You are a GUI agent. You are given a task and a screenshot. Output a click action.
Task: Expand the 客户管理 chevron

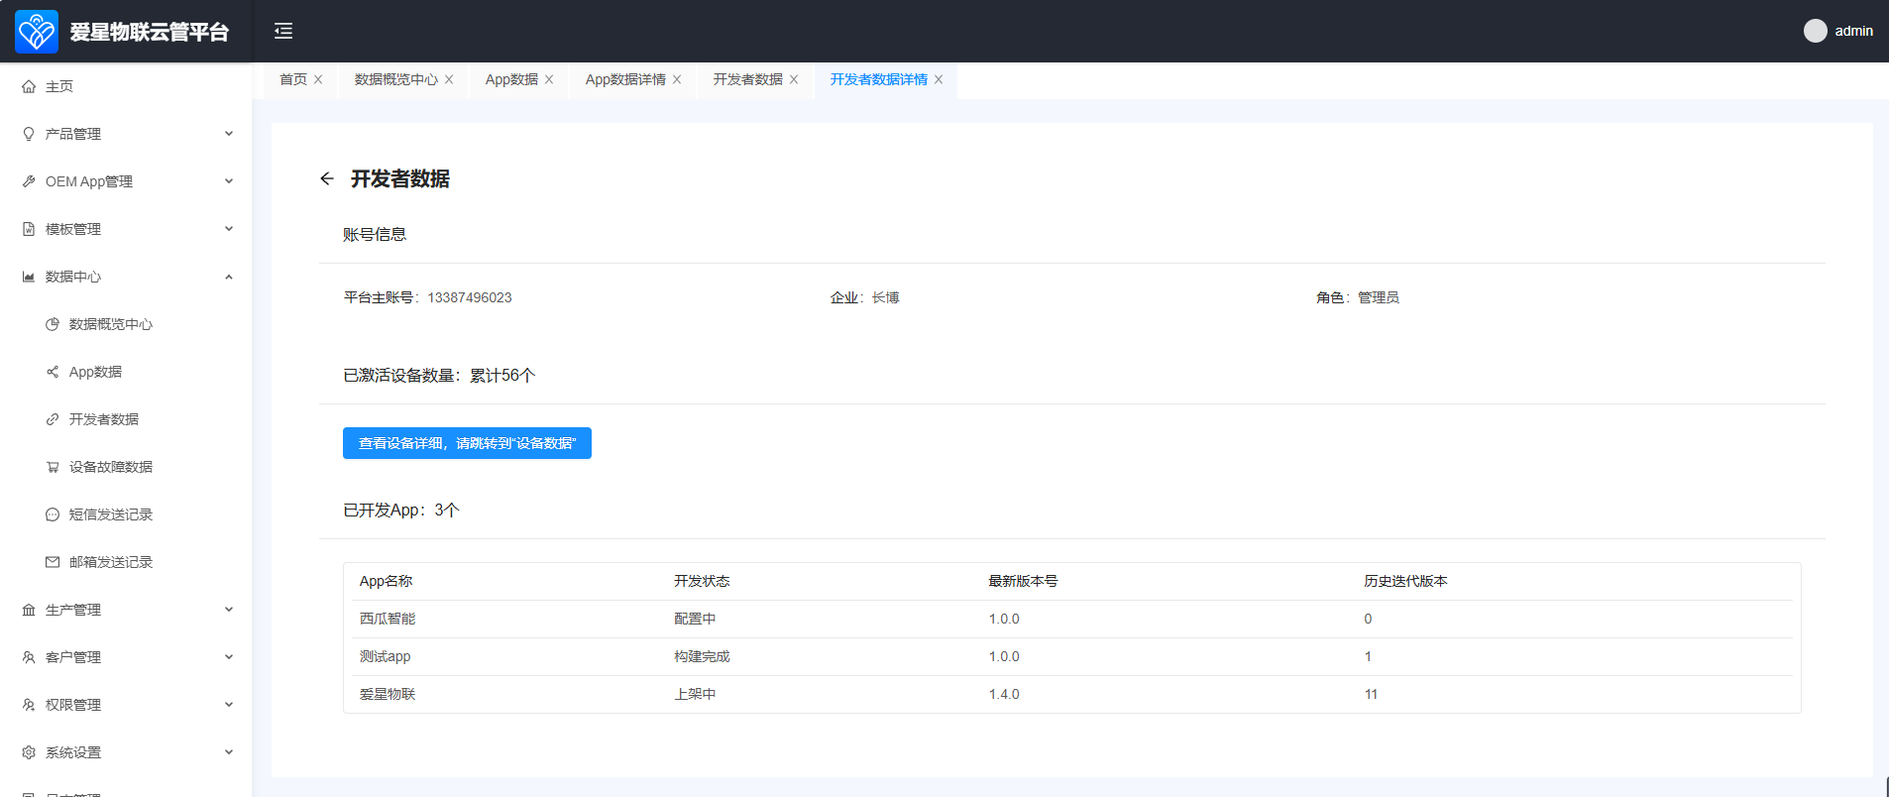229,657
